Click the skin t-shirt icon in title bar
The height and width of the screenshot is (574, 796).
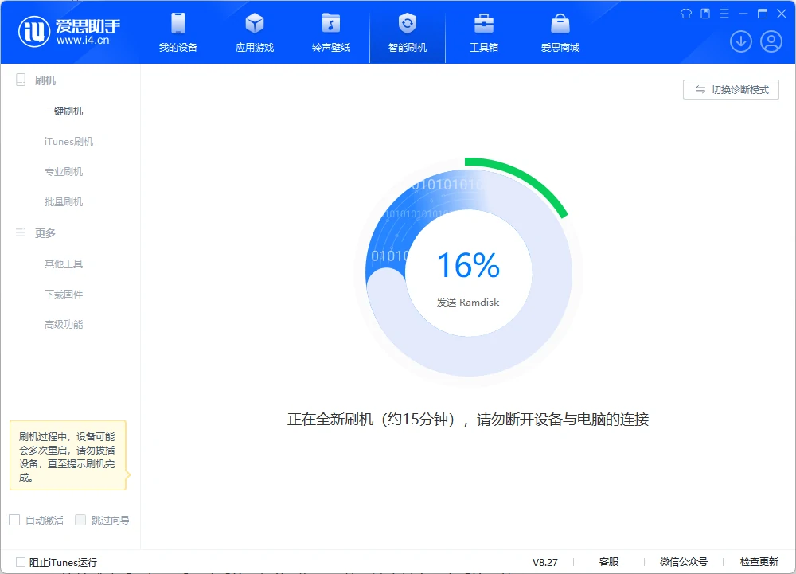686,14
